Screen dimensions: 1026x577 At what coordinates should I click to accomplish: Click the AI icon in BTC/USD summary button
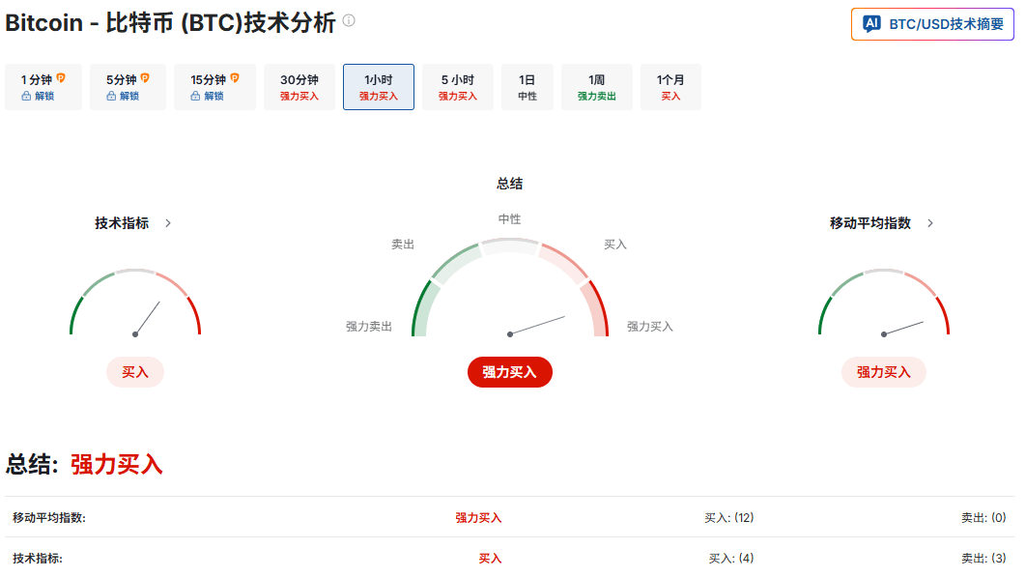point(871,24)
